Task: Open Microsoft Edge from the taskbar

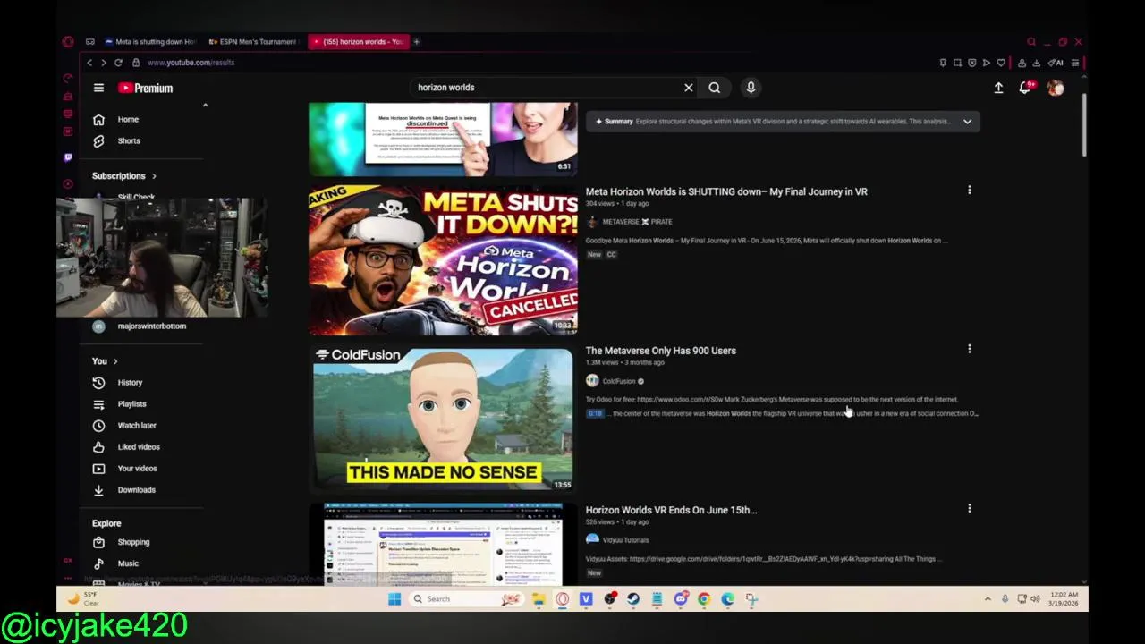Action: (x=728, y=599)
